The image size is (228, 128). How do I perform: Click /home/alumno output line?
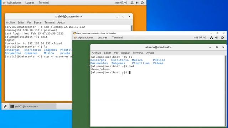click(101, 69)
